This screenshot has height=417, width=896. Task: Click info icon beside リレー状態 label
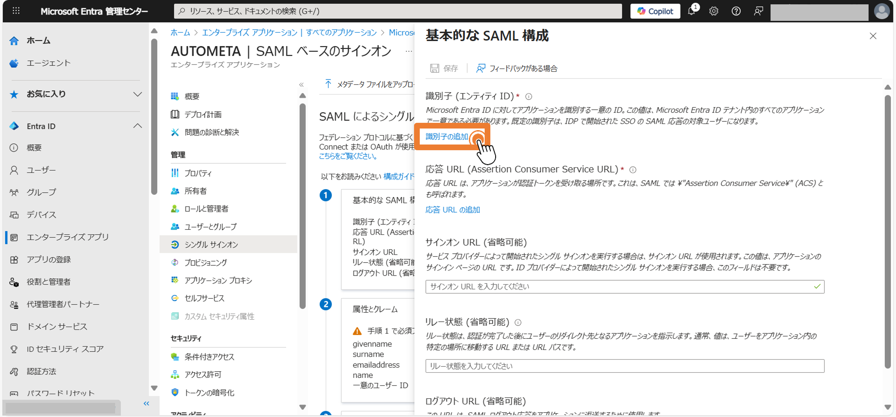click(x=518, y=323)
